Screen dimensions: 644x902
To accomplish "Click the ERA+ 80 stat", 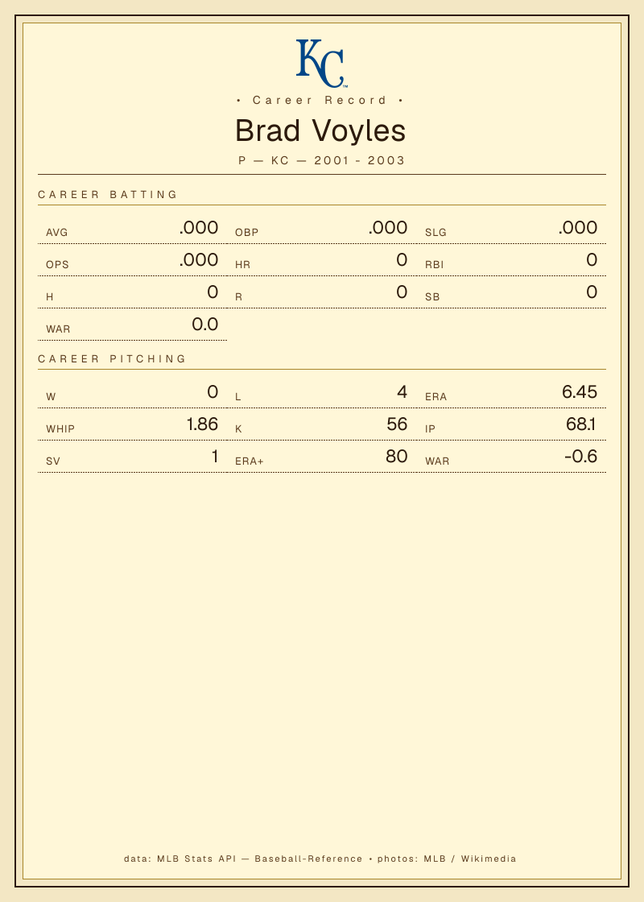I will pyautogui.click(x=322, y=457).
